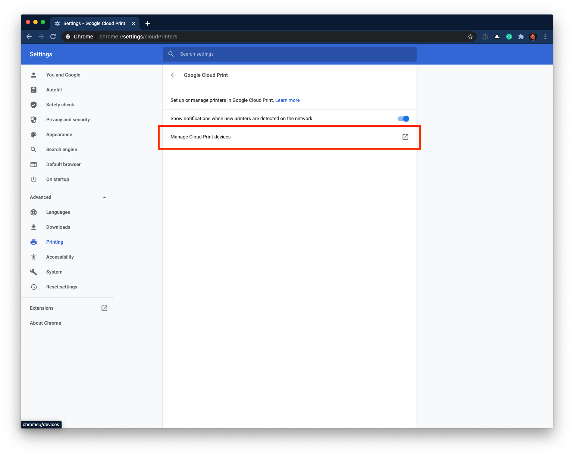Open You and Google settings

(63, 75)
